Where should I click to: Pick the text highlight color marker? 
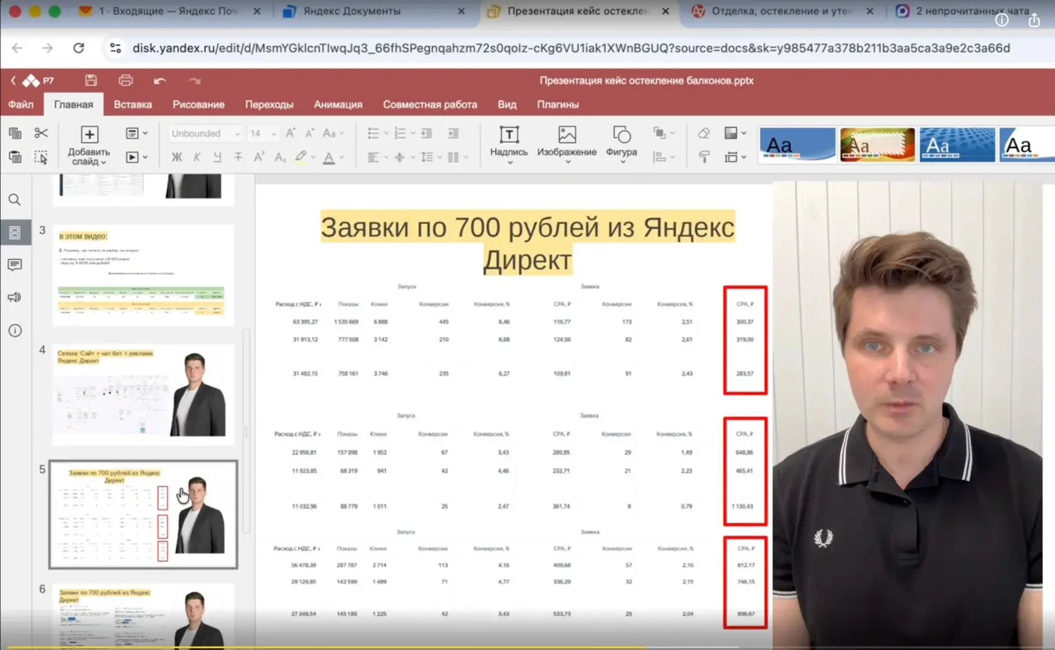301,157
